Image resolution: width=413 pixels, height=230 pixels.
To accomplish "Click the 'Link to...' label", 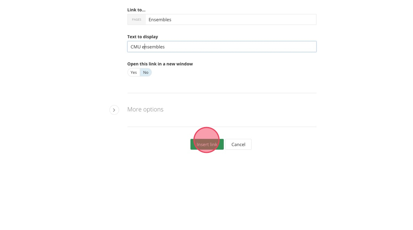I will [136, 10].
